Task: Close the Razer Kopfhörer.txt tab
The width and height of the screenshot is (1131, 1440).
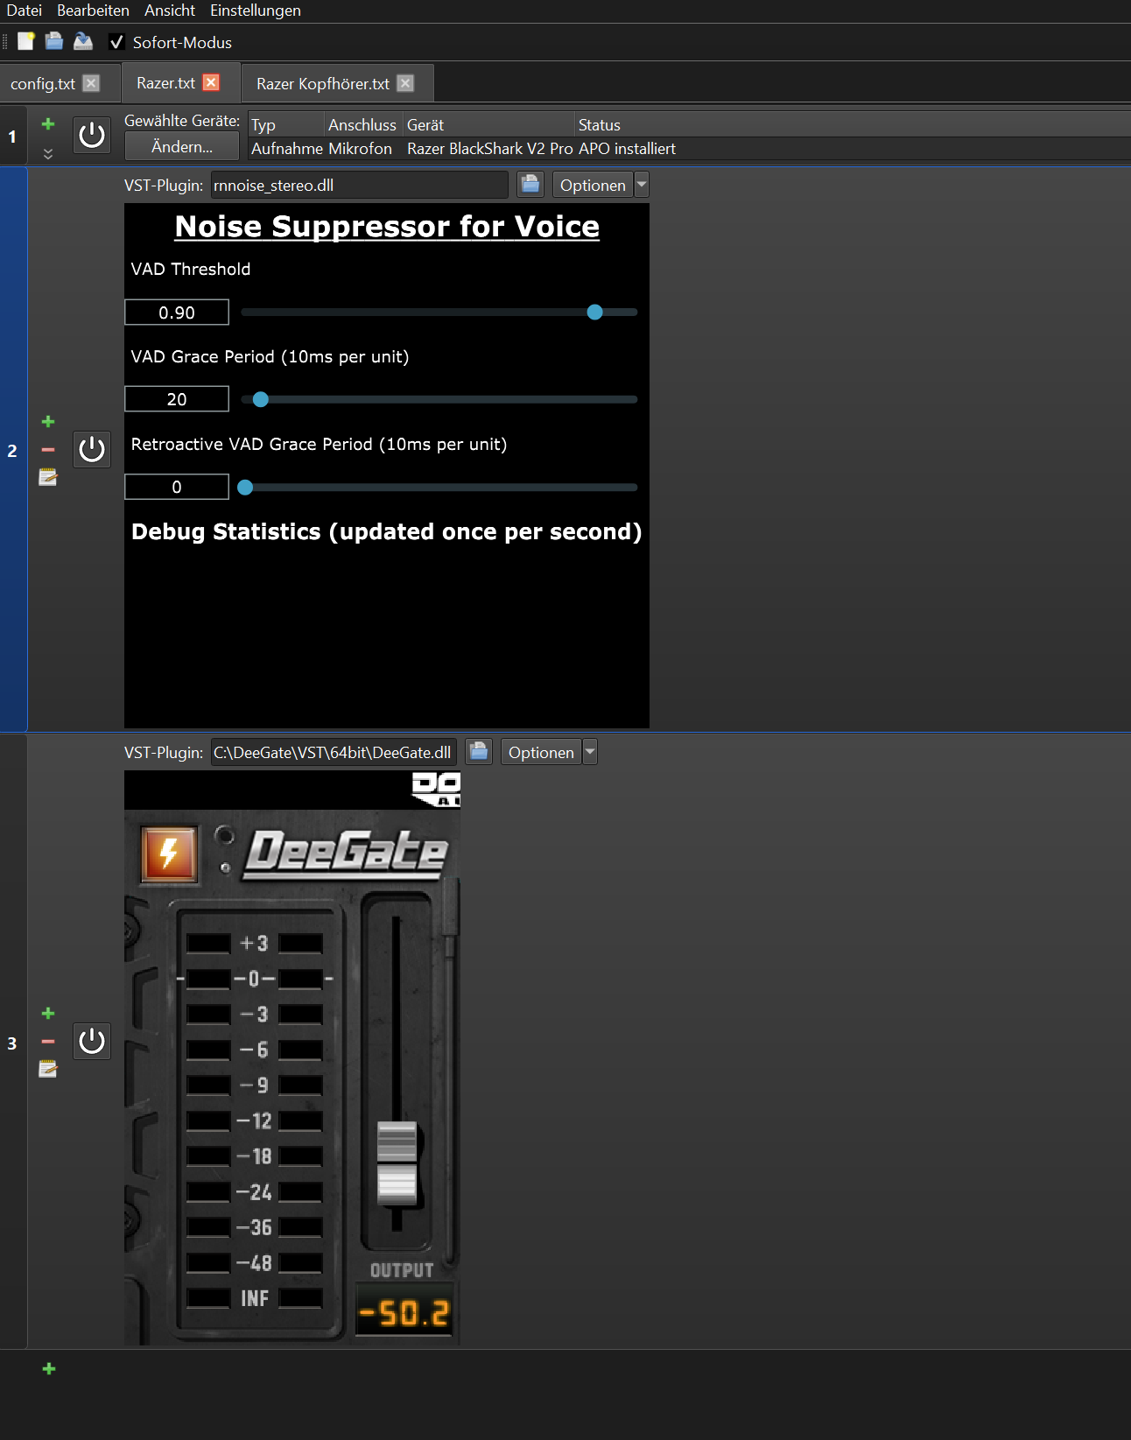Action: pyautogui.click(x=405, y=83)
